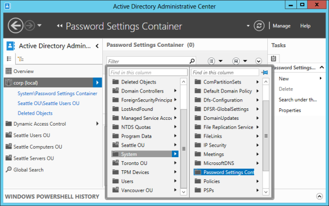Open the view options list icon
This screenshot has width=329, height=206.
pos(211,61)
